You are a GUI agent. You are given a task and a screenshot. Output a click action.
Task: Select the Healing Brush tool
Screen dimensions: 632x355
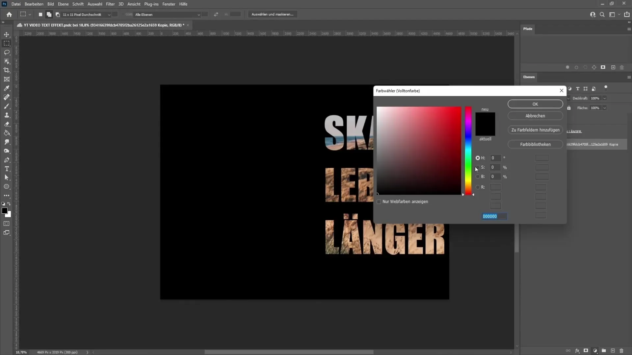tap(7, 97)
